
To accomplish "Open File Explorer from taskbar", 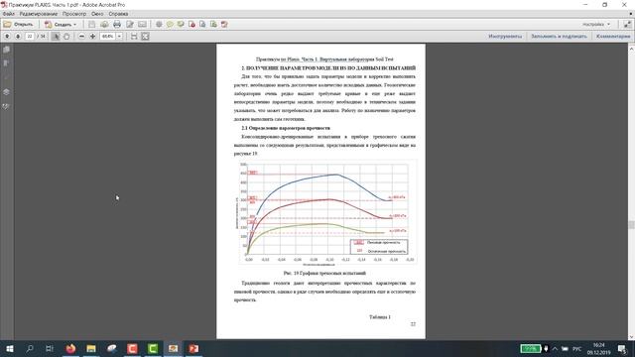I will point(91,348).
